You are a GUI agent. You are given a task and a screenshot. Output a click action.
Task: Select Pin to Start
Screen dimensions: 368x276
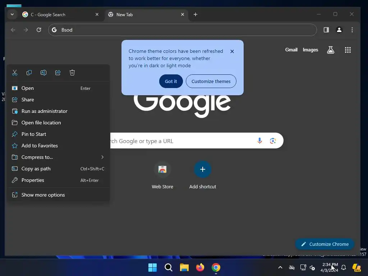pyautogui.click(x=59, y=134)
